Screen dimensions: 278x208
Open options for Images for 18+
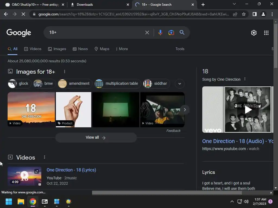(65, 71)
